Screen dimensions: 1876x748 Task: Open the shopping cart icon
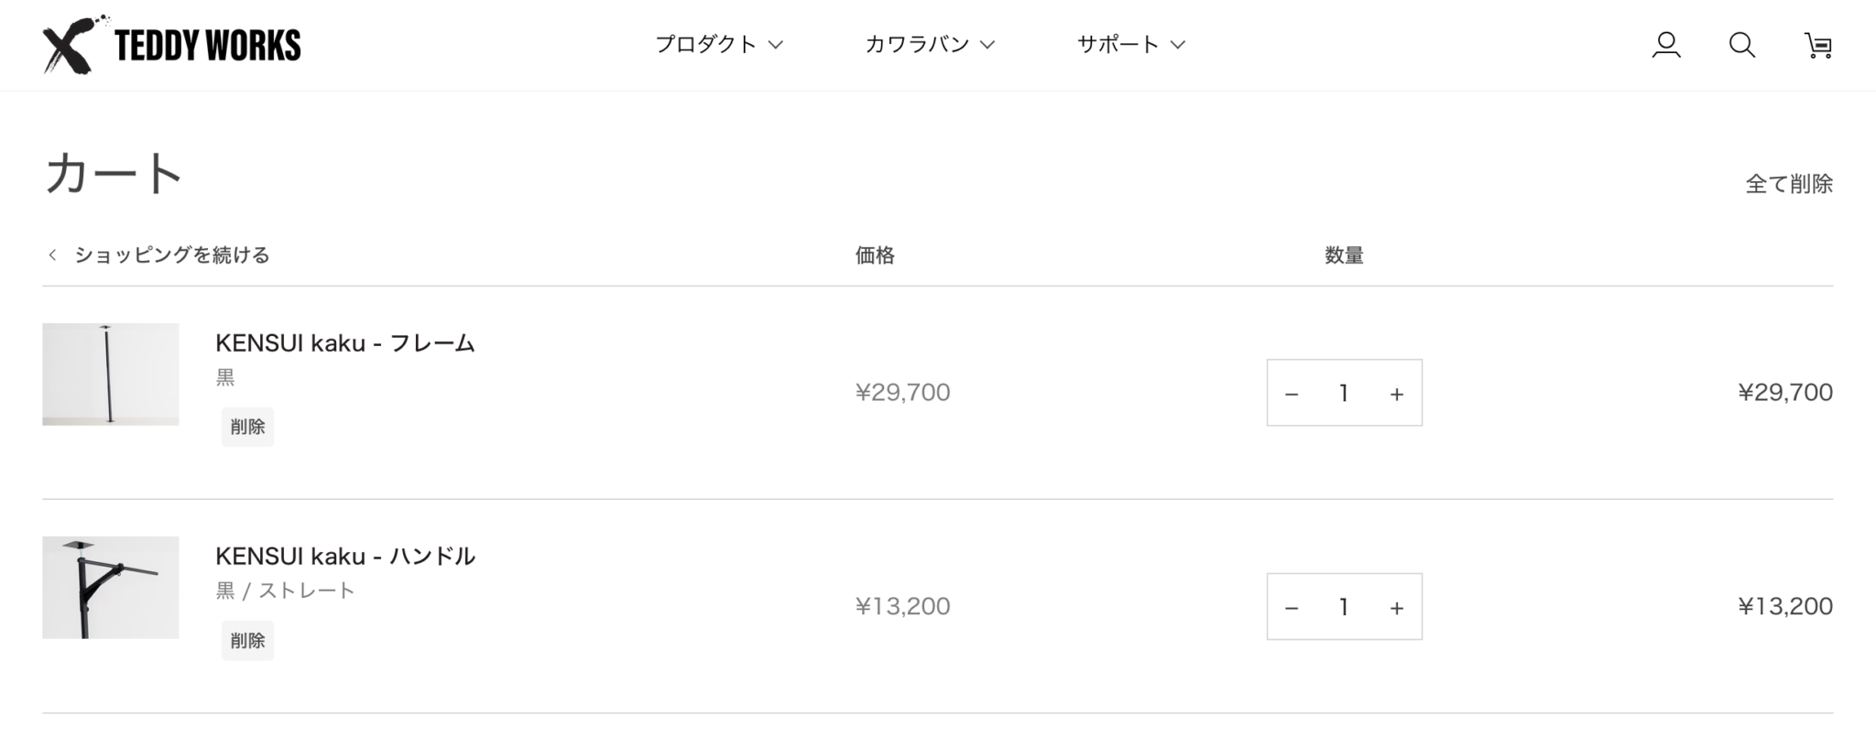[x=1817, y=45]
